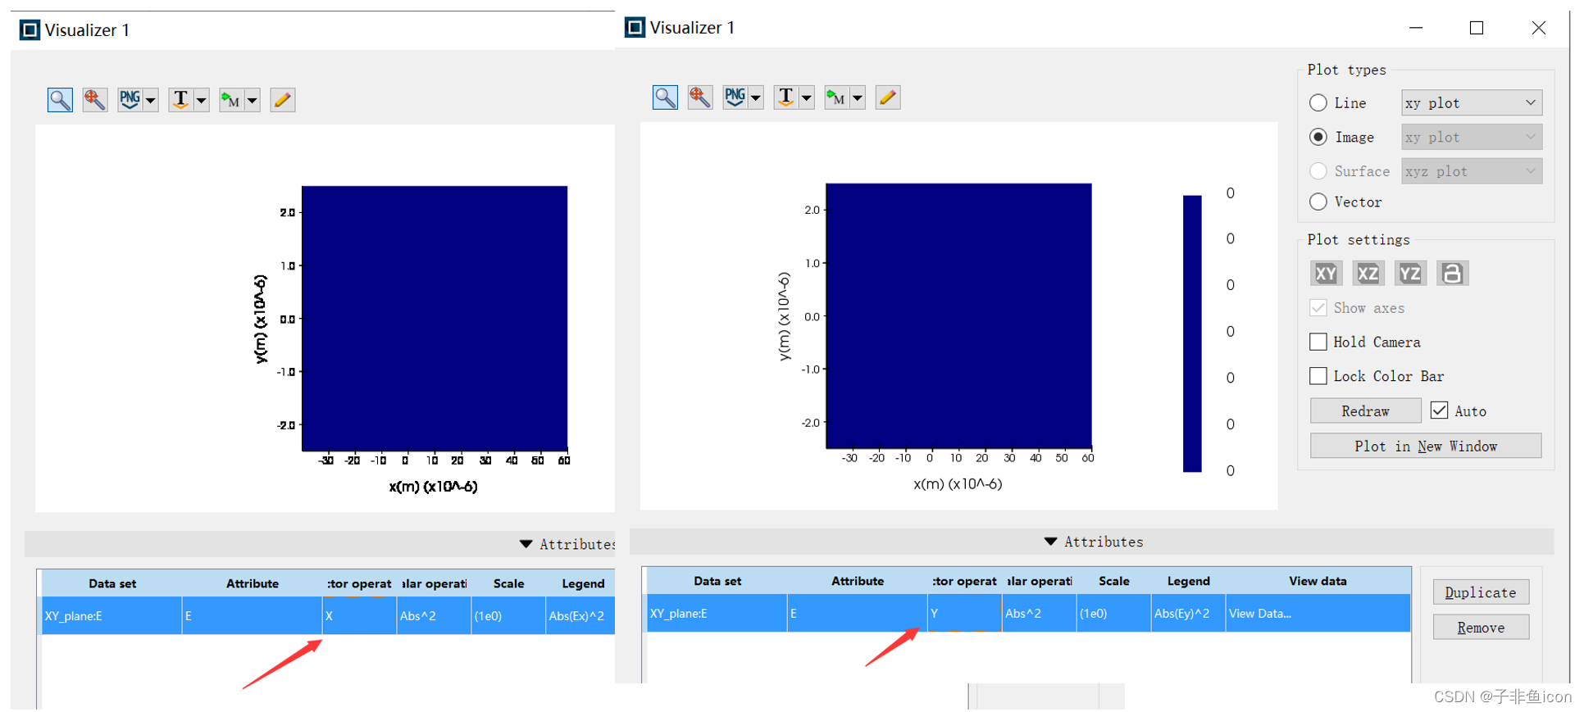1584x712 pixels.
Task: Click Abs(Ey)^2 legend cell
Action: point(1188,614)
